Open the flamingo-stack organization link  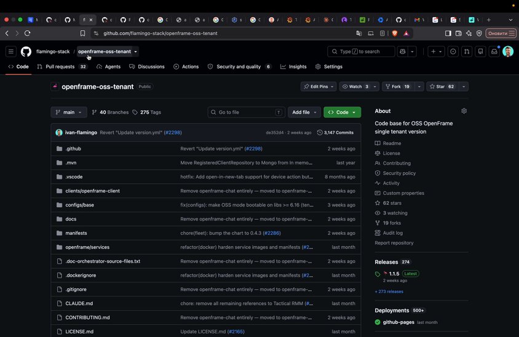point(53,52)
